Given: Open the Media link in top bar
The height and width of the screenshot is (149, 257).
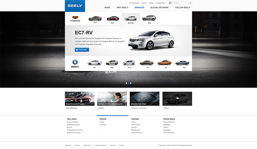Looking at the screenshot, I should [151, 3].
